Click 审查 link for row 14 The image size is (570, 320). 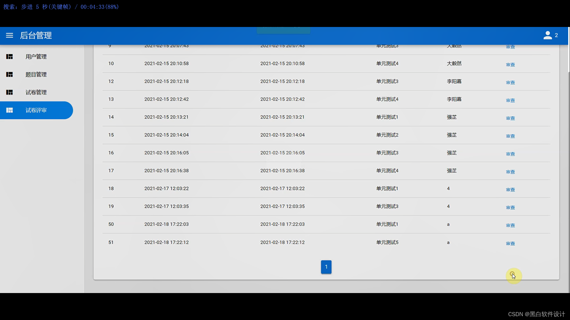[x=510, y=118]
